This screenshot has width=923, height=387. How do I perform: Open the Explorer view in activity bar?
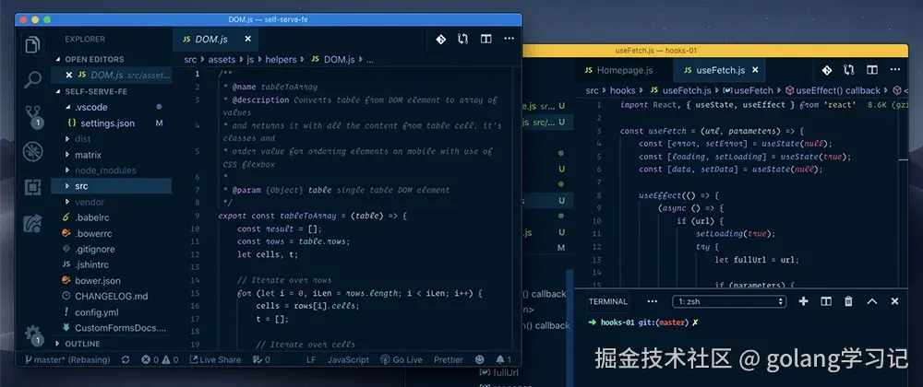33,45
